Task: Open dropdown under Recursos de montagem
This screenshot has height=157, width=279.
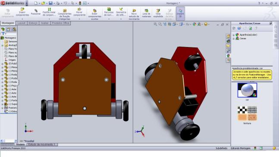Action: point(109,19)
